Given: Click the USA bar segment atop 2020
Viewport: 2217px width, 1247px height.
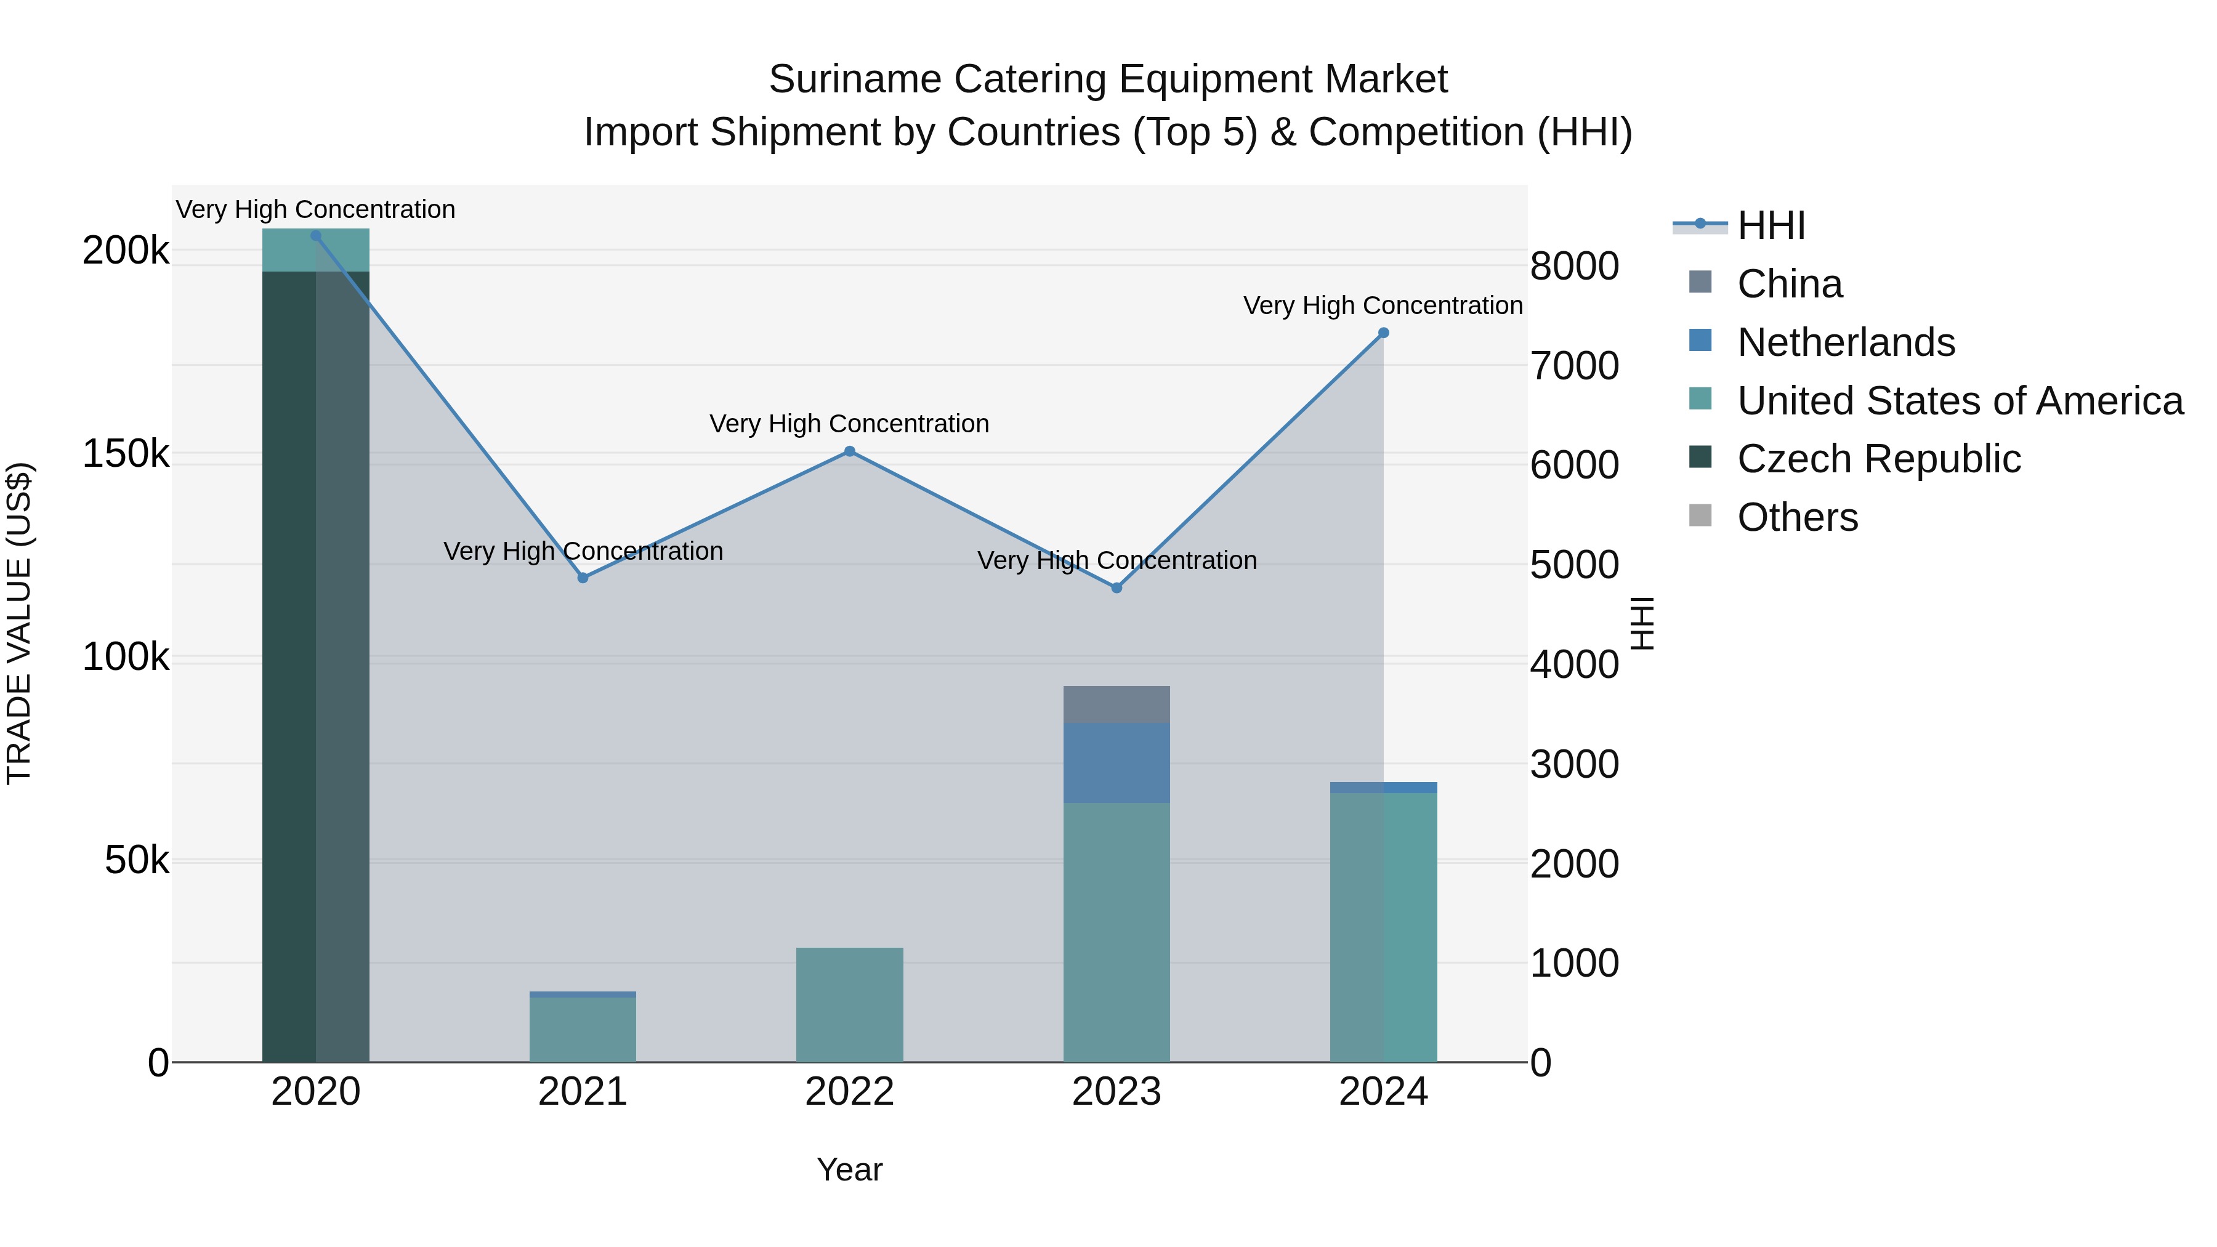Looking at the screenshot, I should pyautogui.click(x=316, y=251).
